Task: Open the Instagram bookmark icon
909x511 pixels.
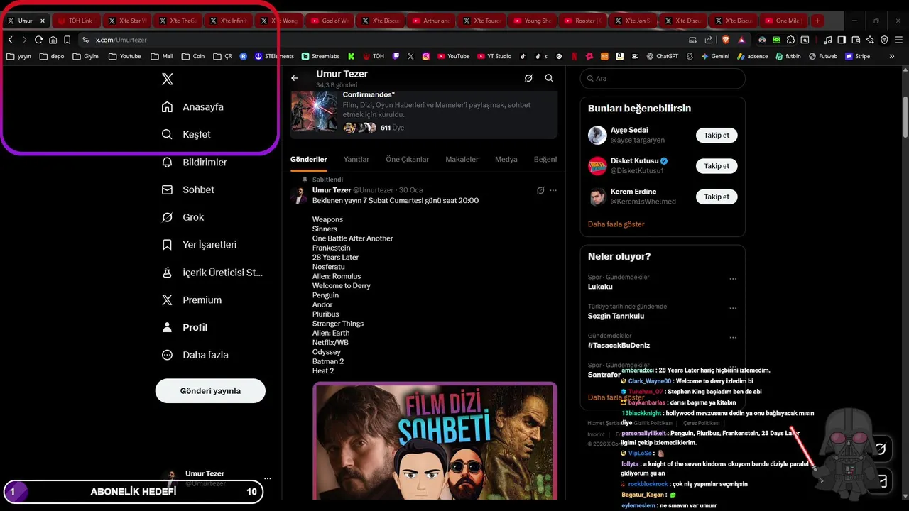Action: coord(426,56)
